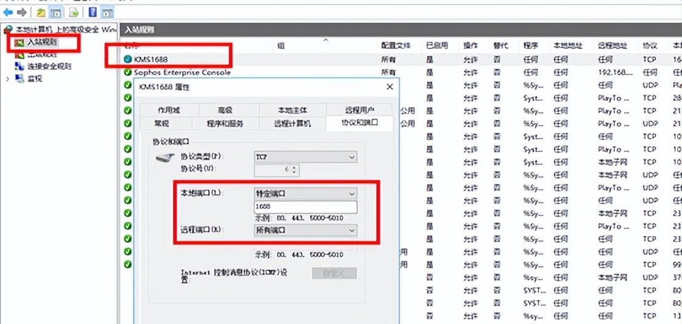
Task: Select 入站规则 in the left tree
Action: click(x=42, y=42)
